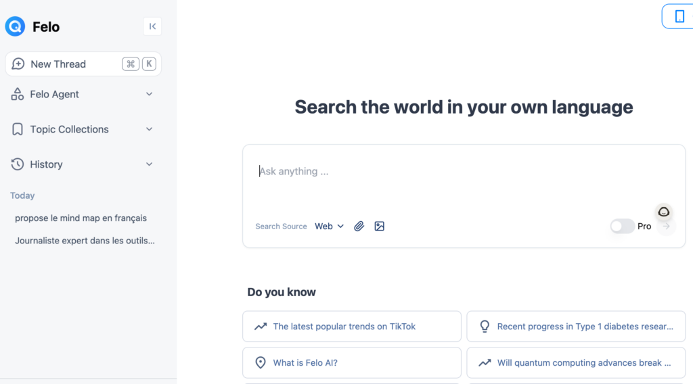Expand the Felo Agent chevron
The width and height of the screenshot is (693, 384).
point(150,94)
